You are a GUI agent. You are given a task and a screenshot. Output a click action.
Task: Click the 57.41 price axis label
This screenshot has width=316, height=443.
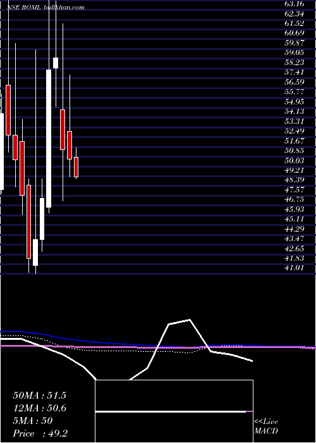point(295,73)
